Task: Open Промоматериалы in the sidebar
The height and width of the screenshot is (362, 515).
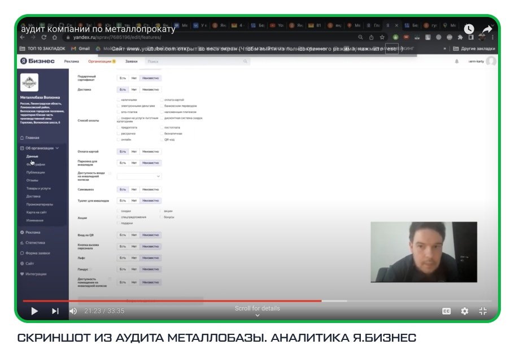Action: [x=40, y=204]
